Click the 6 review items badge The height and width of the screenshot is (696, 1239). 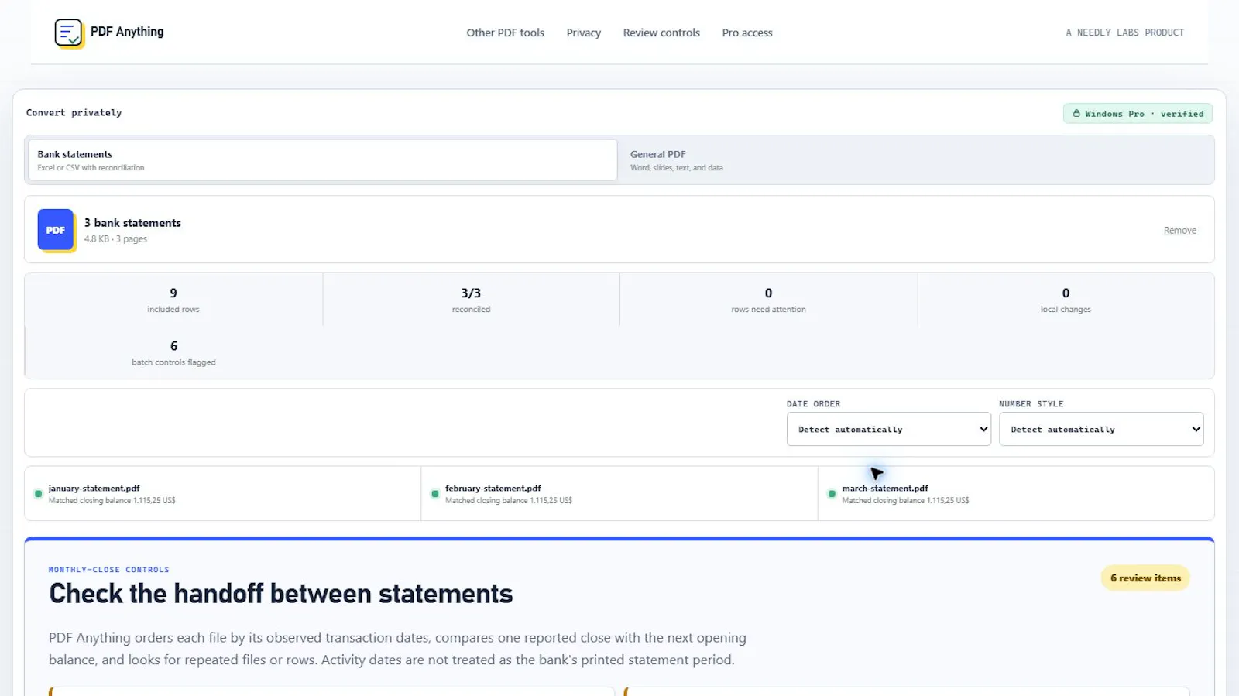pyautogui.click(x=1145, y=578)
